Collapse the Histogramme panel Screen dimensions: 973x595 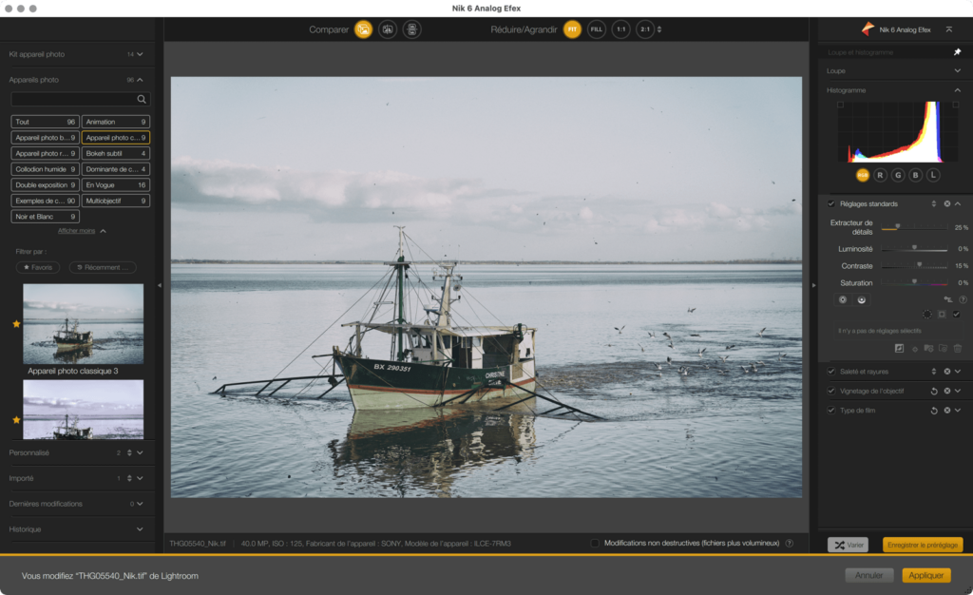(958, 90)
